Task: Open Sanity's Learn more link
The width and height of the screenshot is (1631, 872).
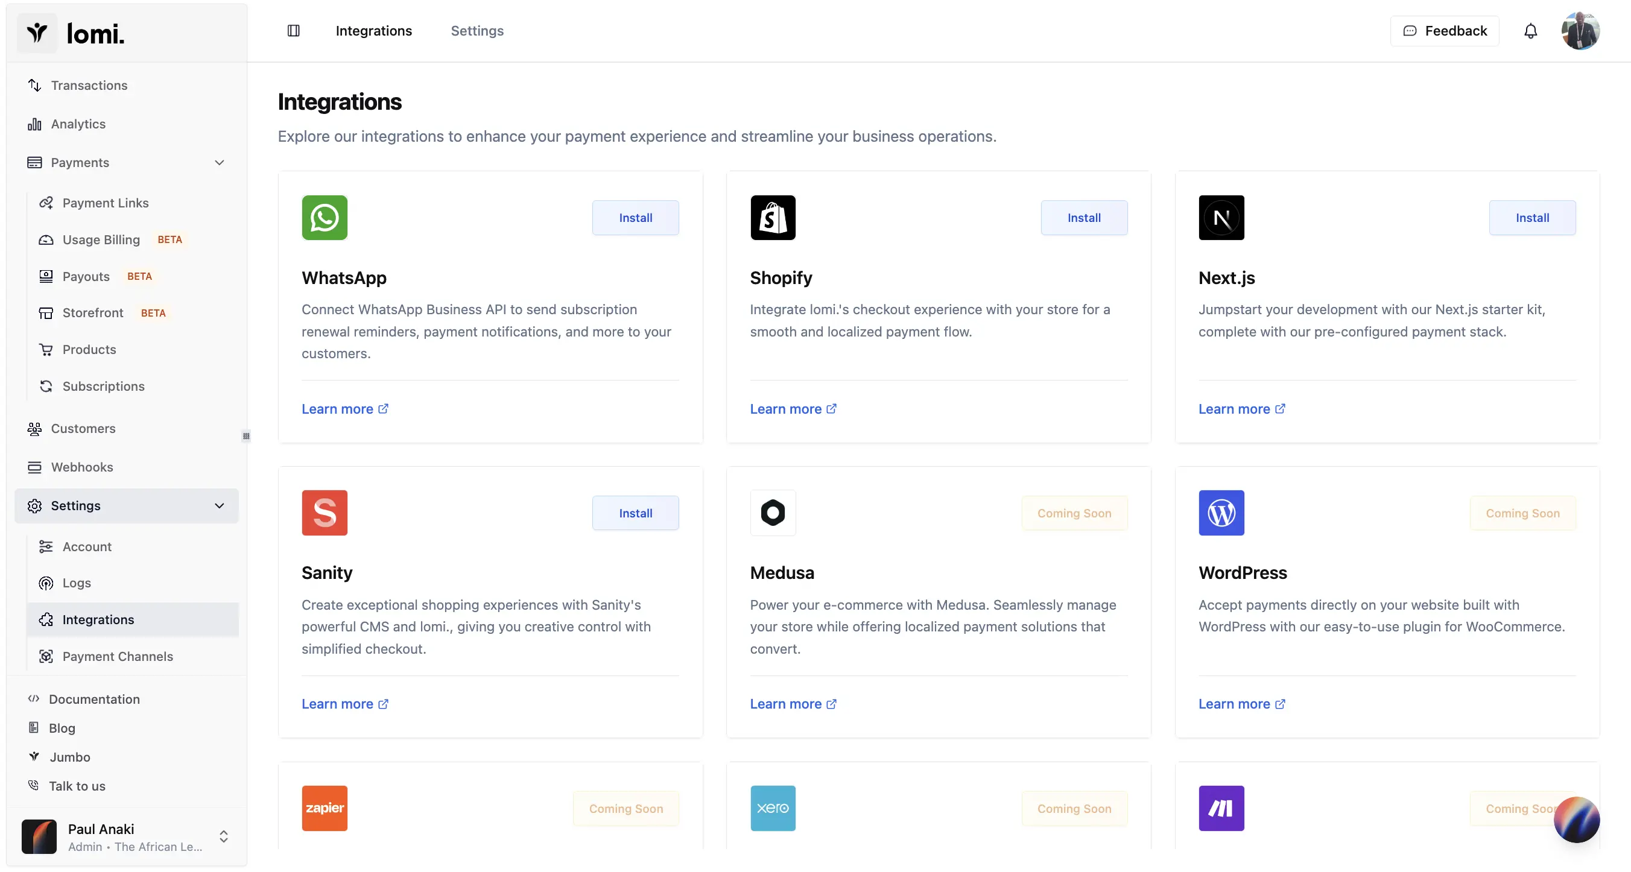Action: [x=345, y=704]
